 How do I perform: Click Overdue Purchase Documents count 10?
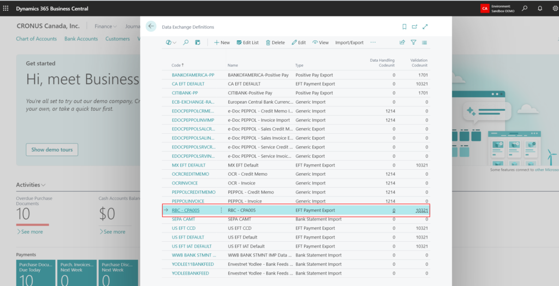click(x=23, y=214)
